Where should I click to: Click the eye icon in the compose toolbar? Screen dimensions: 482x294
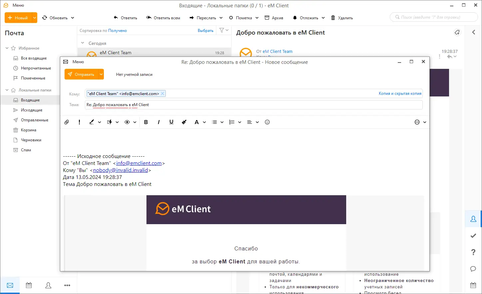click(x=127, y=122)
